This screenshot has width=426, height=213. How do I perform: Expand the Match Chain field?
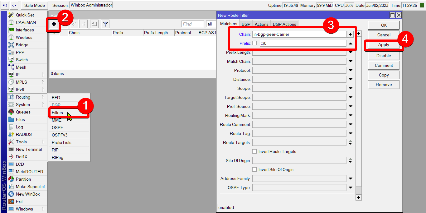351,62
